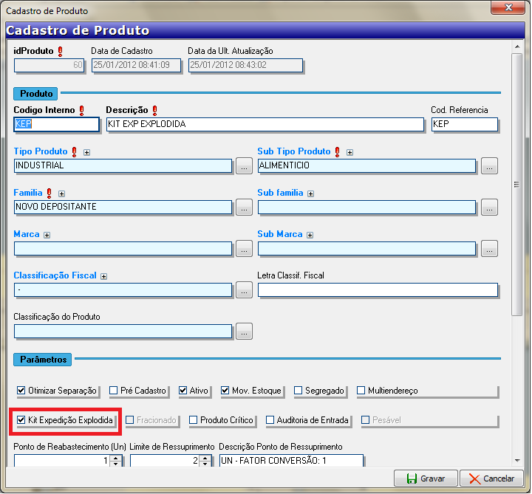The height and width of the screenshot is (494, 532).
Task: Open Classificação do Produto lookup ellipsis button
Action: [244, 332]
